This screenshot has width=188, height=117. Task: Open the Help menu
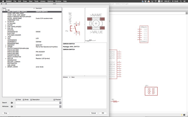[x=65, y=1]
